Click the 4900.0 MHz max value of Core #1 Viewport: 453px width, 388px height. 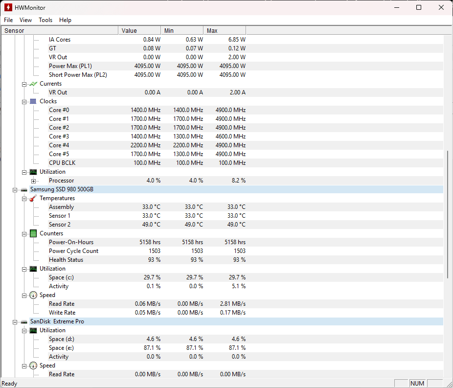(230, 119)
